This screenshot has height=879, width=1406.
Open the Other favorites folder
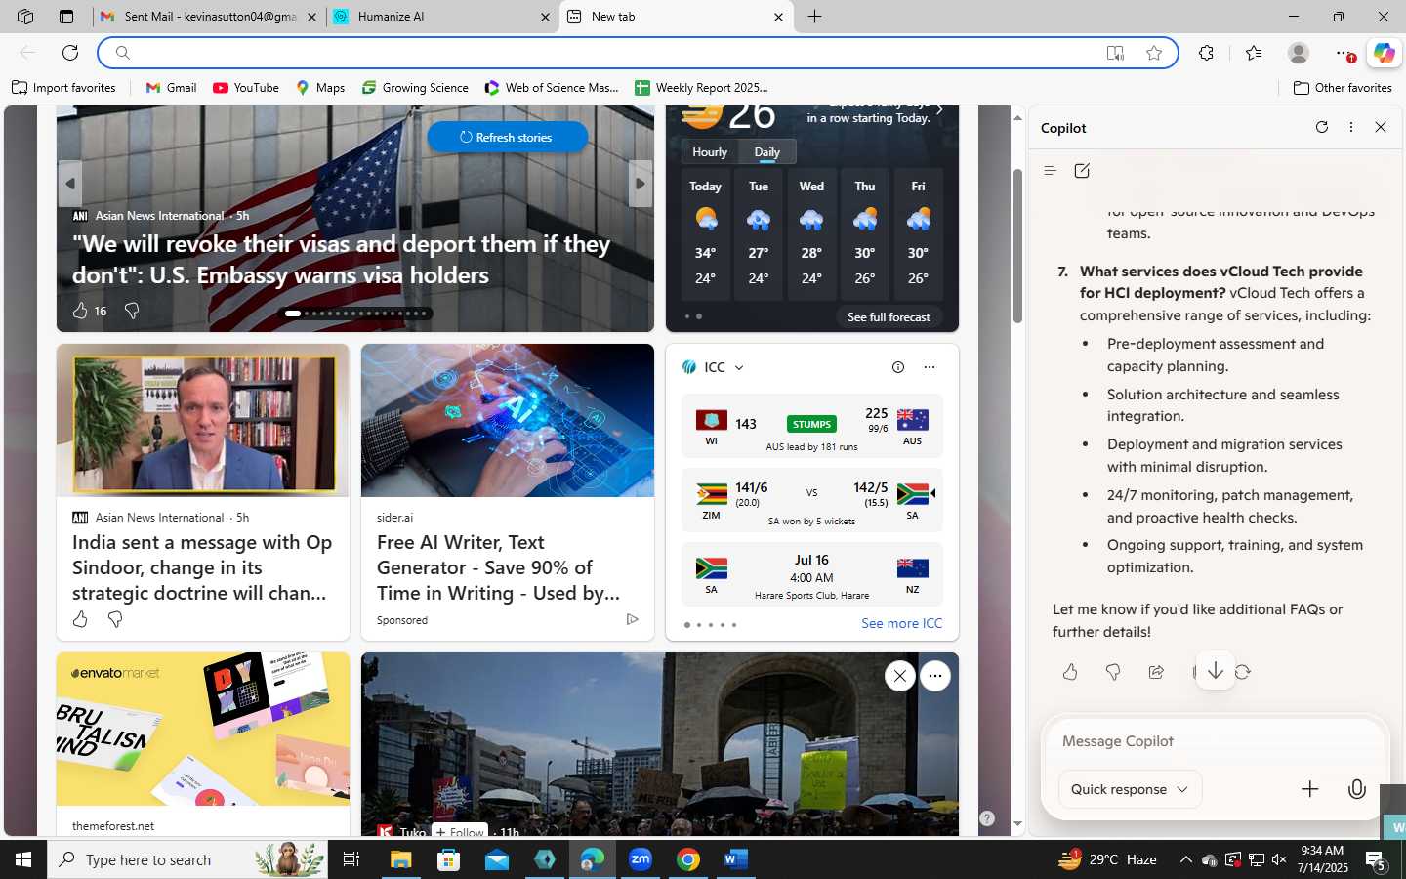click(x=1343, y=88)
